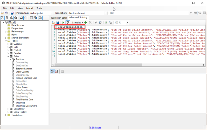207x130 pixels.
Task: Open the Samples dropdown
Action: pos(78,23)
